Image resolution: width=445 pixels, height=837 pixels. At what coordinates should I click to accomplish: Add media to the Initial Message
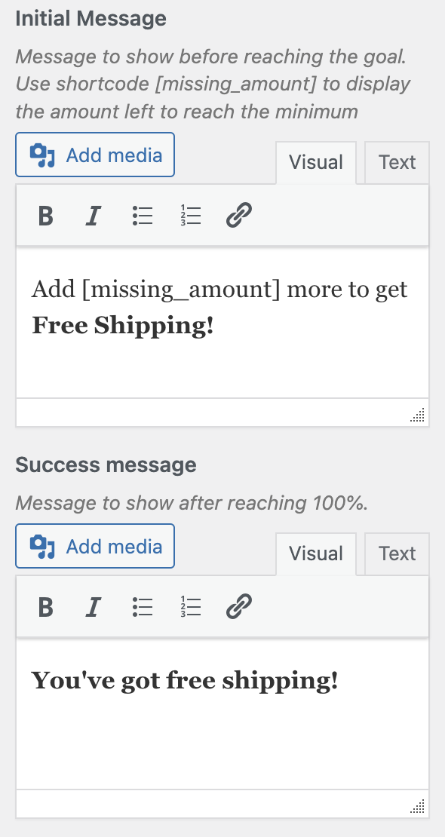(95, 155)
